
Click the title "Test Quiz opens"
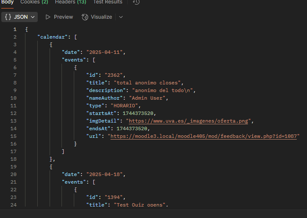pyautogui.click(x=140, y=205)
